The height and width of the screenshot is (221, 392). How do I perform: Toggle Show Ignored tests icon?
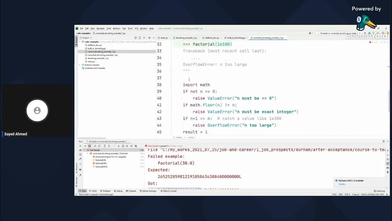click(x=89, y=146)
